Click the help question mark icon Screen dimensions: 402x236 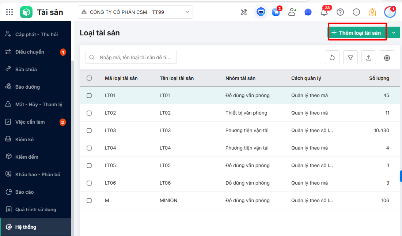click(340, 12)
